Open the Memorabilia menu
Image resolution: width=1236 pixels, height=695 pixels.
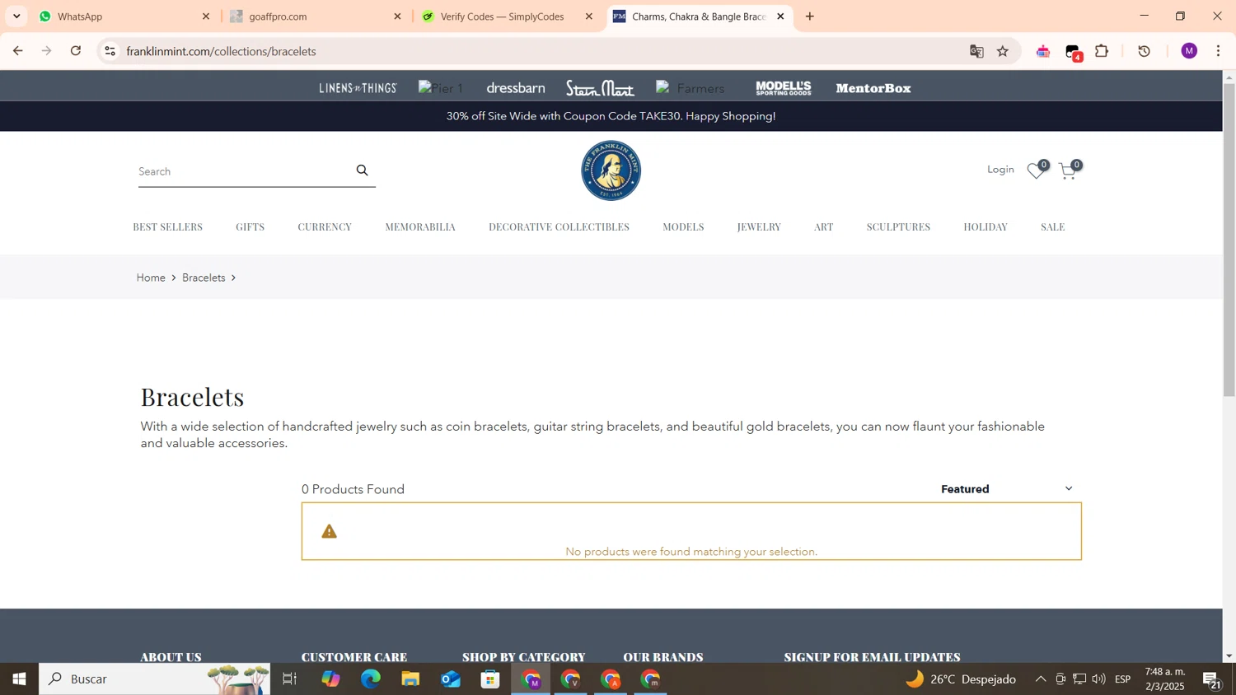(x=420, y=227)
